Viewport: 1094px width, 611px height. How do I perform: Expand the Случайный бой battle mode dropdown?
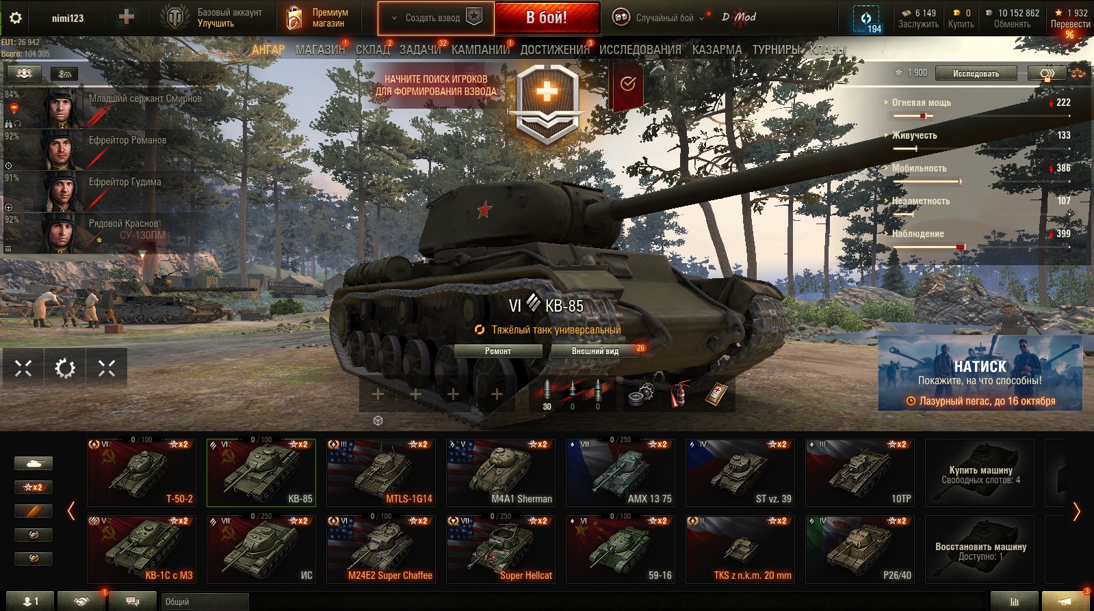click(x=660, y=18)
